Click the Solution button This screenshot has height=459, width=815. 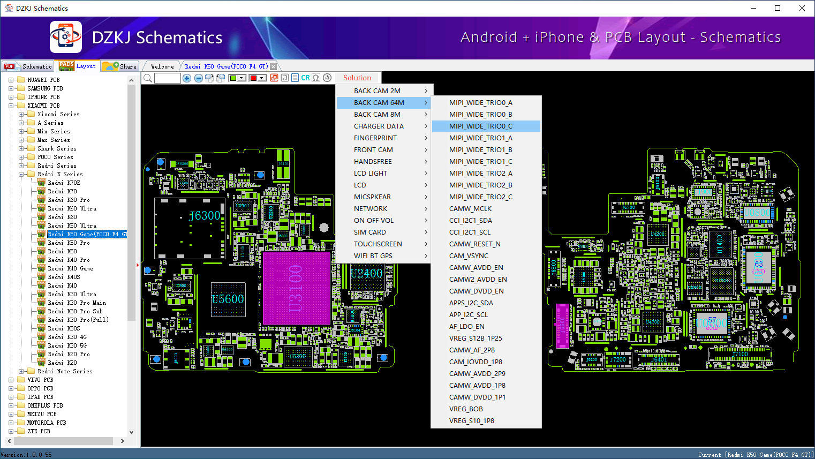point(357,78)
